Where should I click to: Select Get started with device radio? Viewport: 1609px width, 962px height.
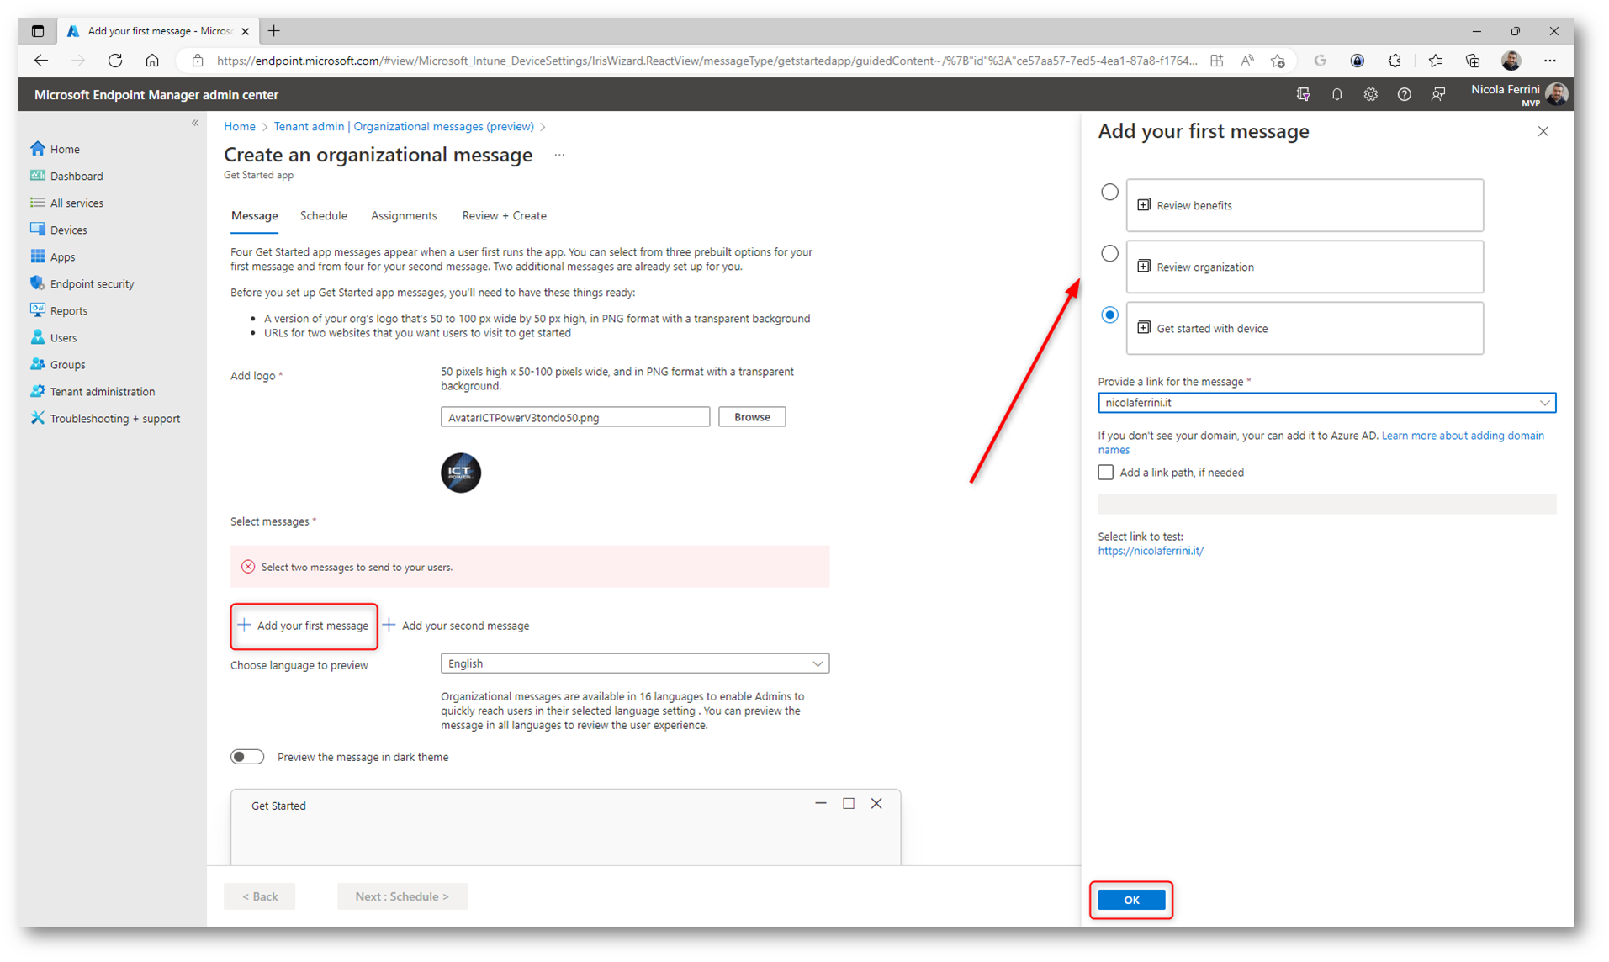[1109, 314]
